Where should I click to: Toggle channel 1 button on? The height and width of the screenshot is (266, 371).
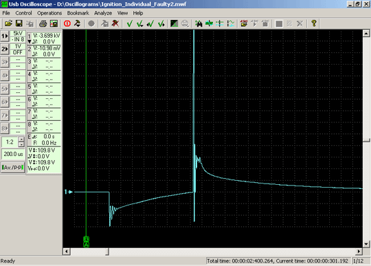pyautogui.click(x=5, y=36)
